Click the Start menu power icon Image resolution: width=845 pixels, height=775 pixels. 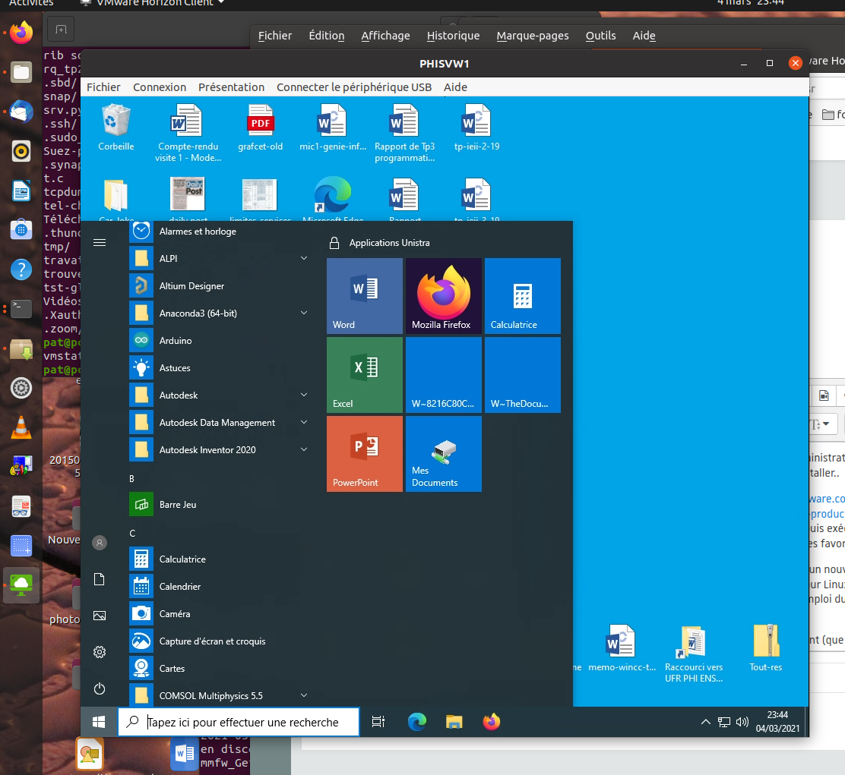(99, 688)
